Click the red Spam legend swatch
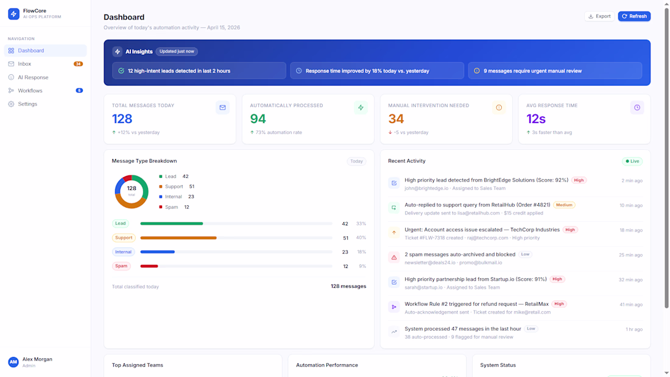 (x=161, y=207)
